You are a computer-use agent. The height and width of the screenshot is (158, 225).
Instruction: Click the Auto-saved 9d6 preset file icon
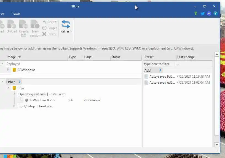pyautogui.click(x=146, y=77)
